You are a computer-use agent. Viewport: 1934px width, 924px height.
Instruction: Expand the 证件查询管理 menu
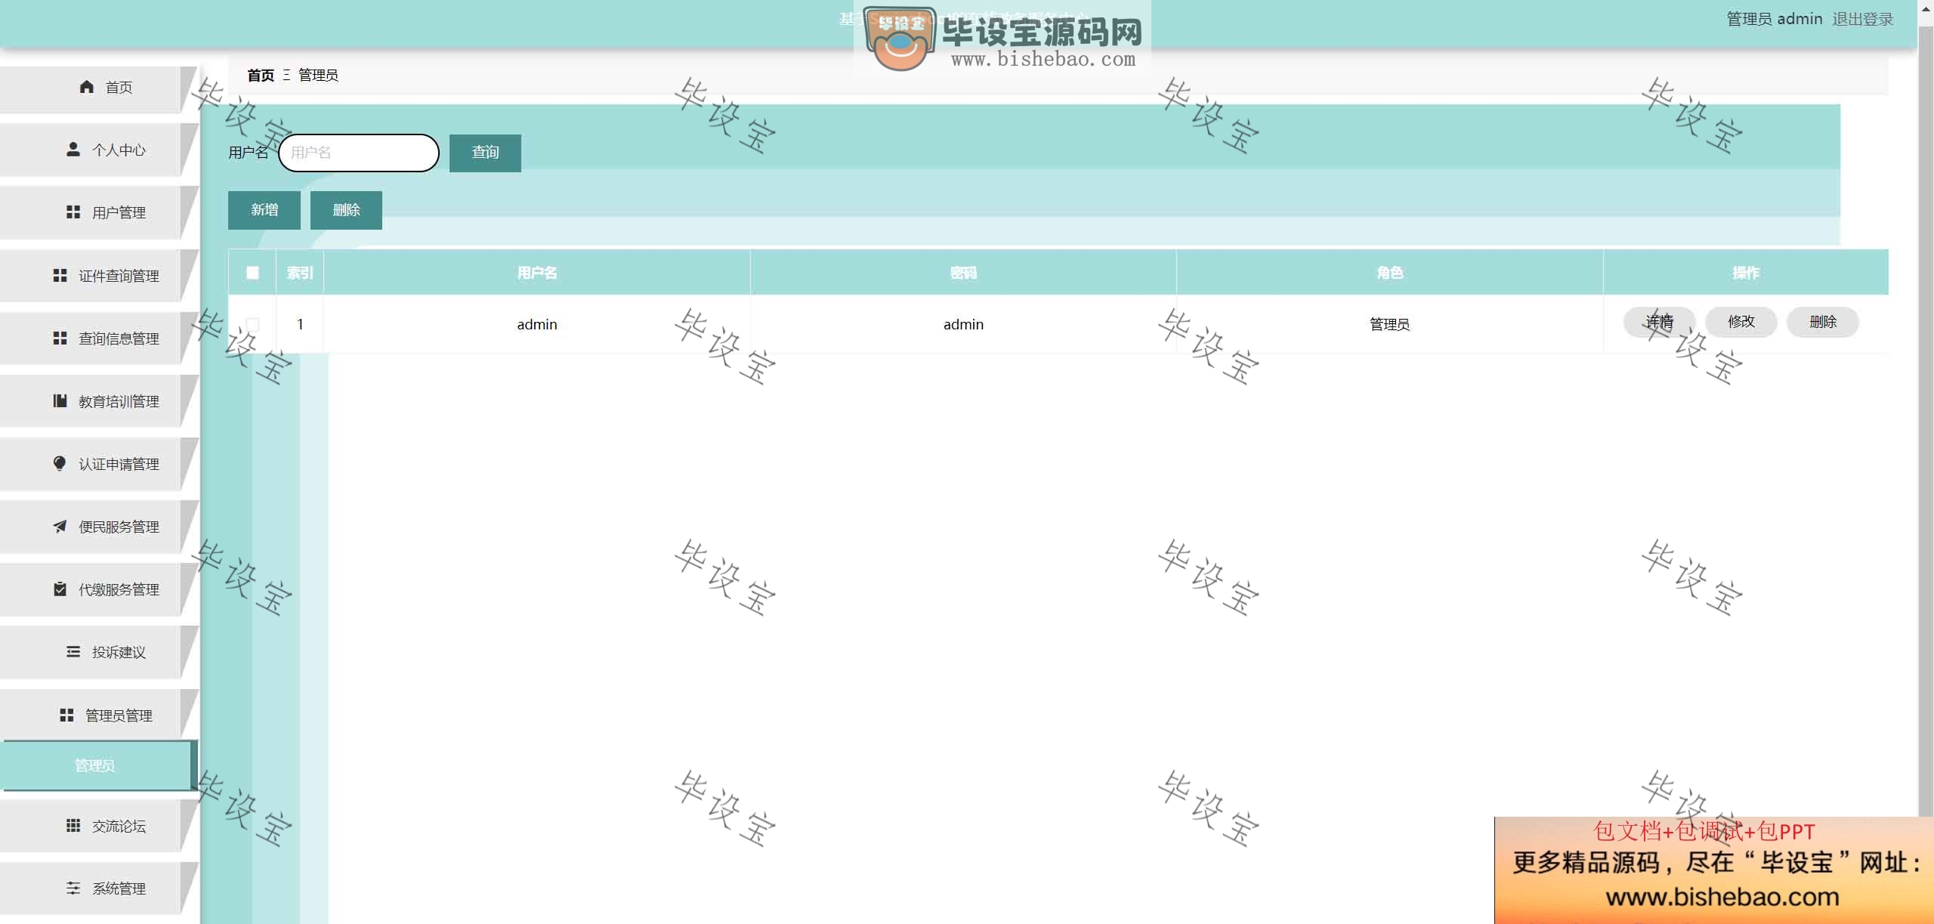tap(98, 276)
